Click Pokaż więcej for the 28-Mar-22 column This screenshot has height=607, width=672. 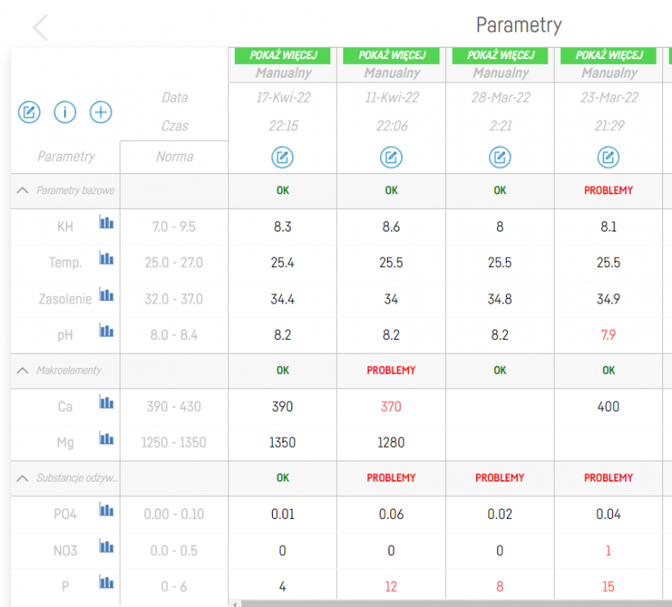coord(500,55)
